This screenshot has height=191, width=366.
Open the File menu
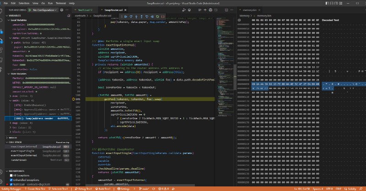(x=5, y=3)
